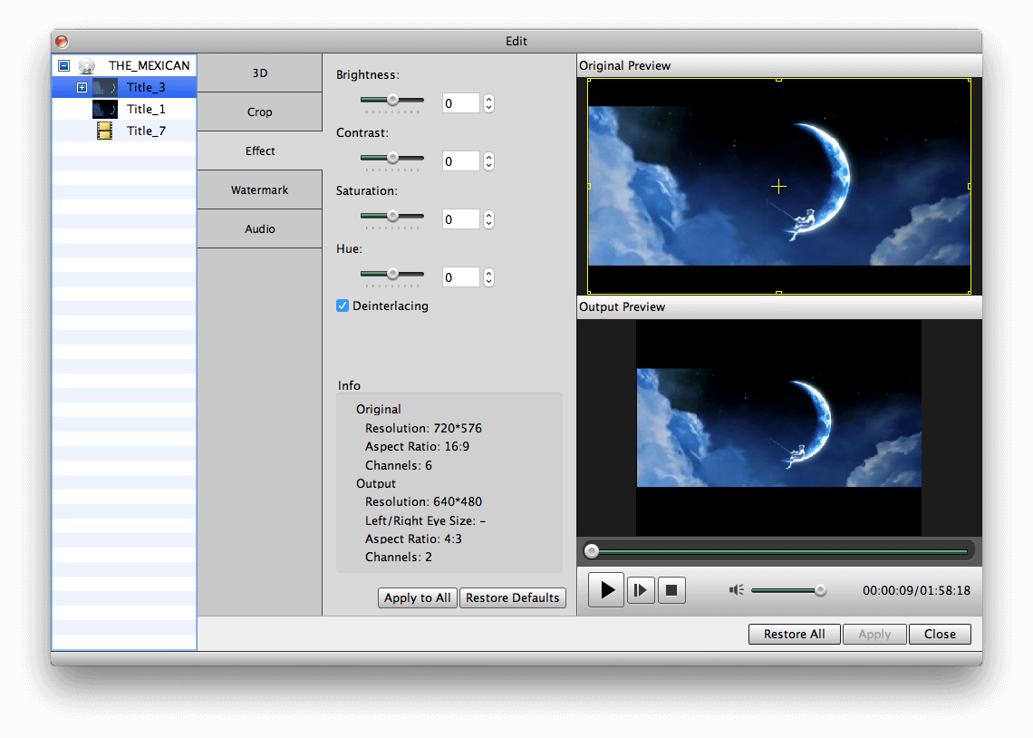Screen dimensions: 1033x738
Task: Click the Hue value input field
Action: pos(461,277)
